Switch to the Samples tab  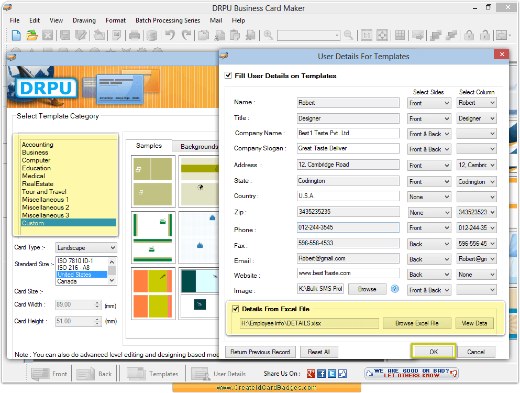(x=149, y=145)
